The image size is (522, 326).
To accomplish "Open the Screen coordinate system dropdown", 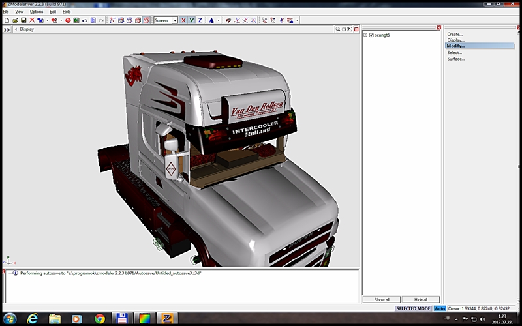I will 174,20.
